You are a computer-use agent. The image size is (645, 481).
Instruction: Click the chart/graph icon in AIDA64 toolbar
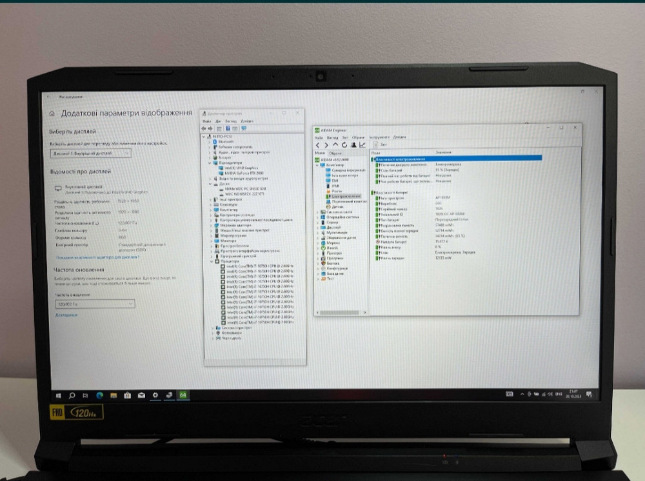point(362,144)
